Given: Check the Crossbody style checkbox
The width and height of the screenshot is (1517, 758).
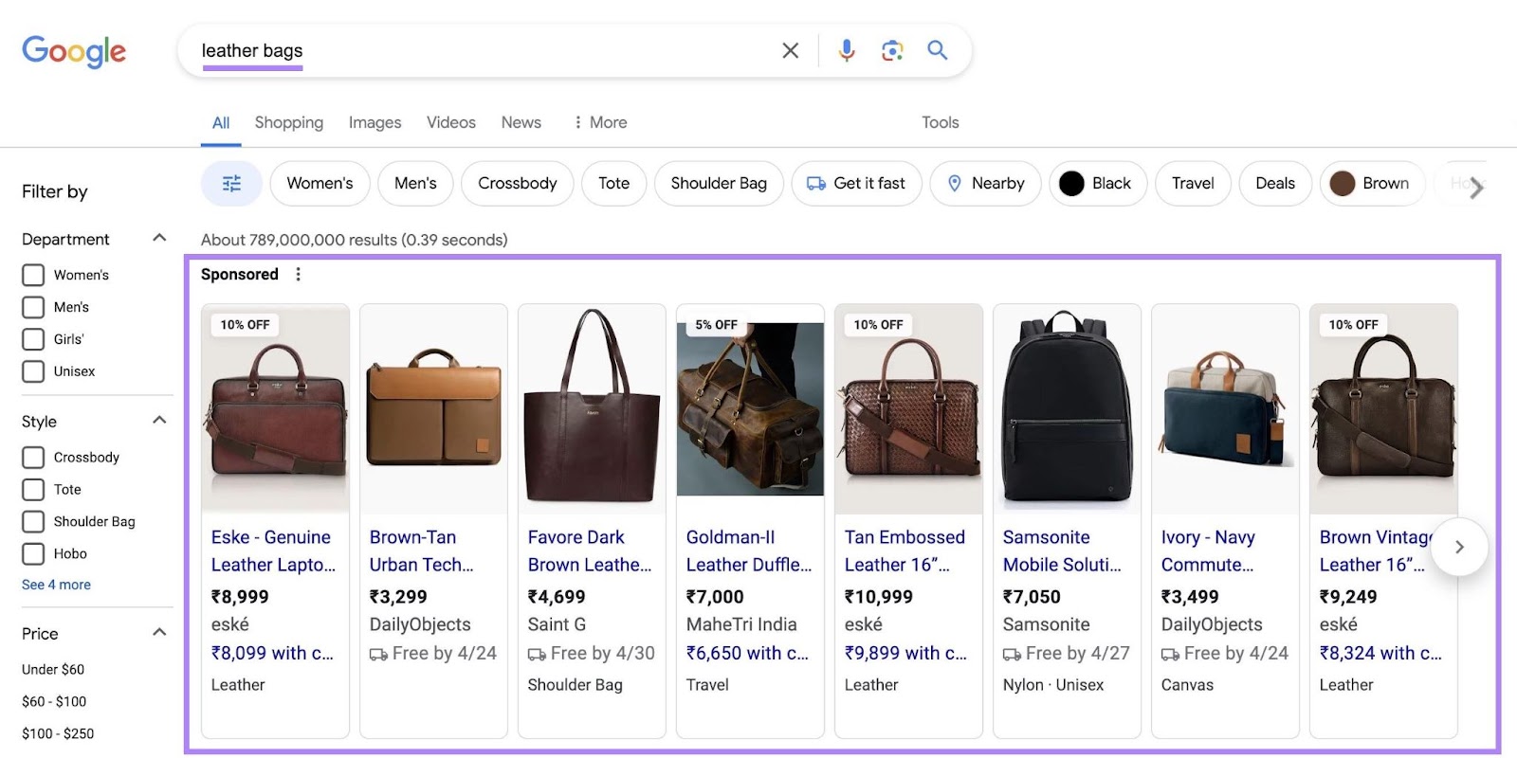Looking at the screenshot, I should 33,458.
